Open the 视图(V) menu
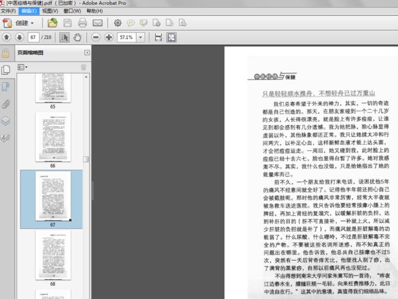The image size is (398, 299). click(50, 11)
